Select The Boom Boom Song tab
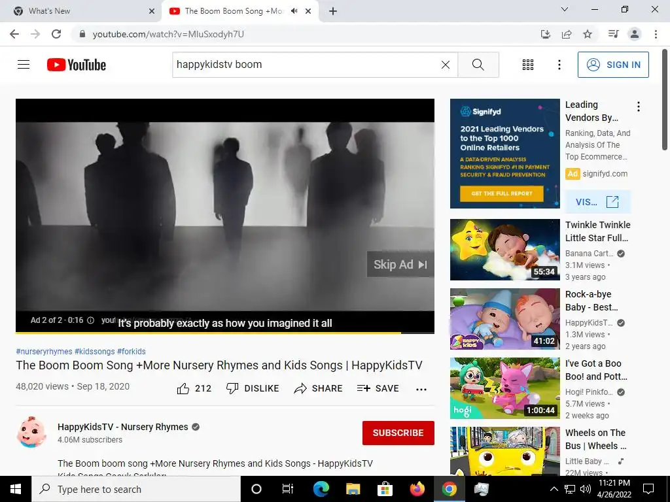Viewport: 670px width, 502px height. coord(233,11)
